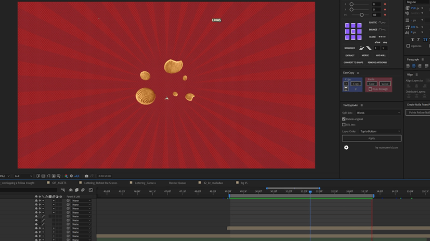Screen dimensions: 430x241
Task: Open the vertical scale percent dropdown arrow
Action: coord(422,27)
